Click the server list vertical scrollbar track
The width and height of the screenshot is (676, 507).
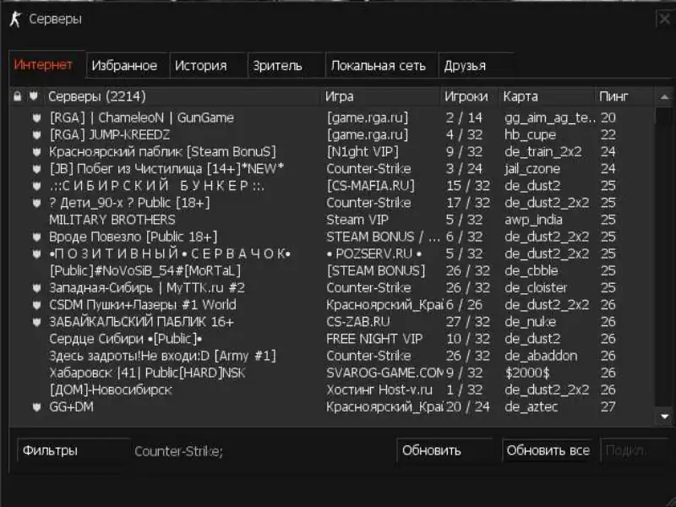(664, 257)
